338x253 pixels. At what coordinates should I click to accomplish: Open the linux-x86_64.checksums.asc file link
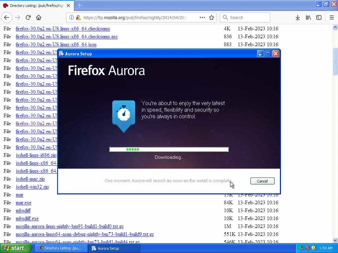pyautogui.click(x=67, y=37)
